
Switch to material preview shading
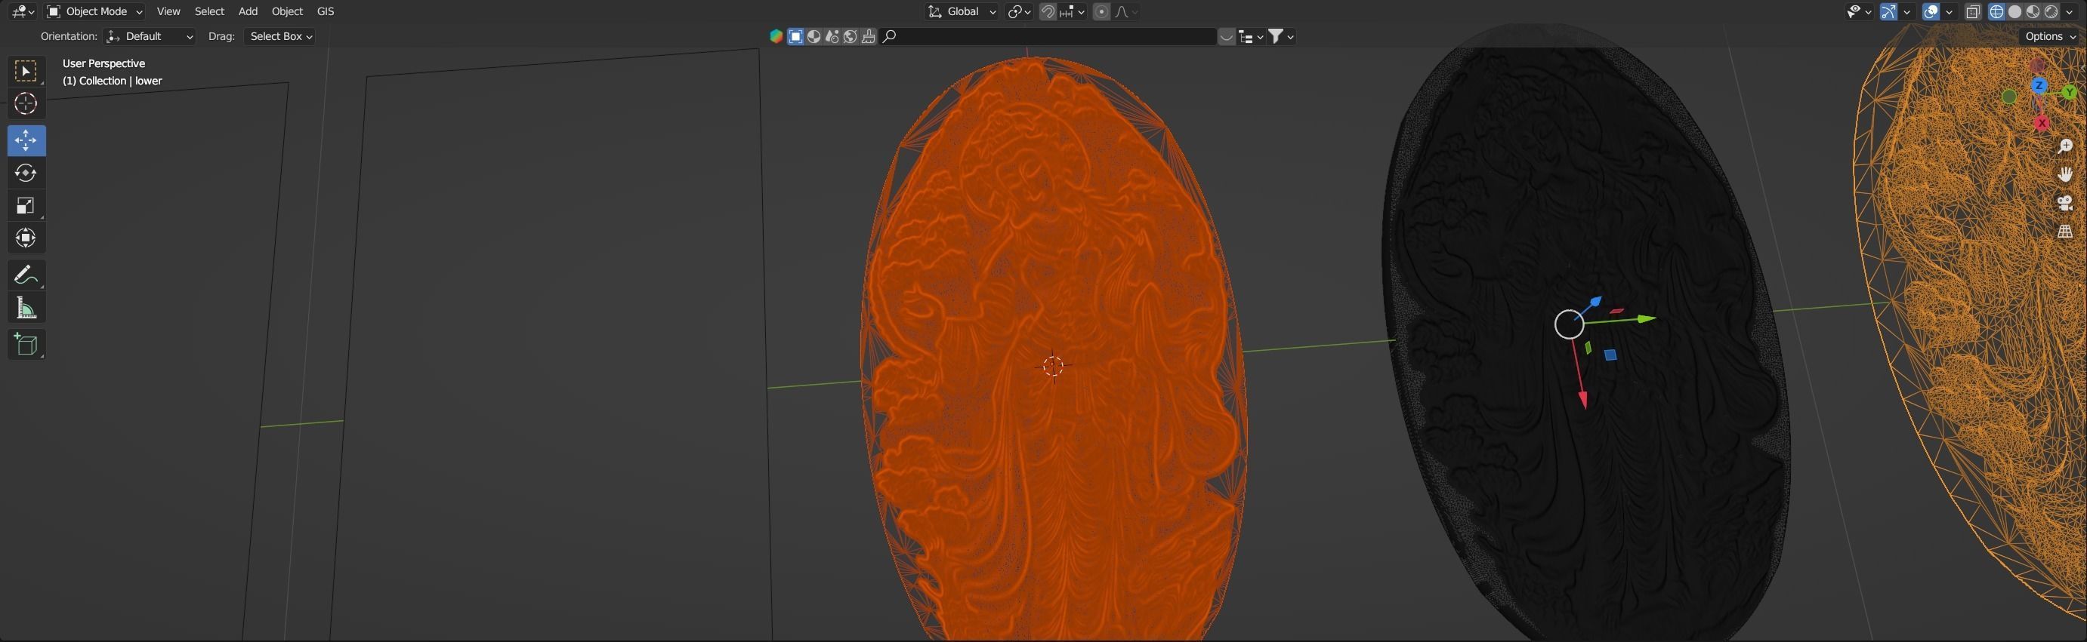pos(2033,11)
